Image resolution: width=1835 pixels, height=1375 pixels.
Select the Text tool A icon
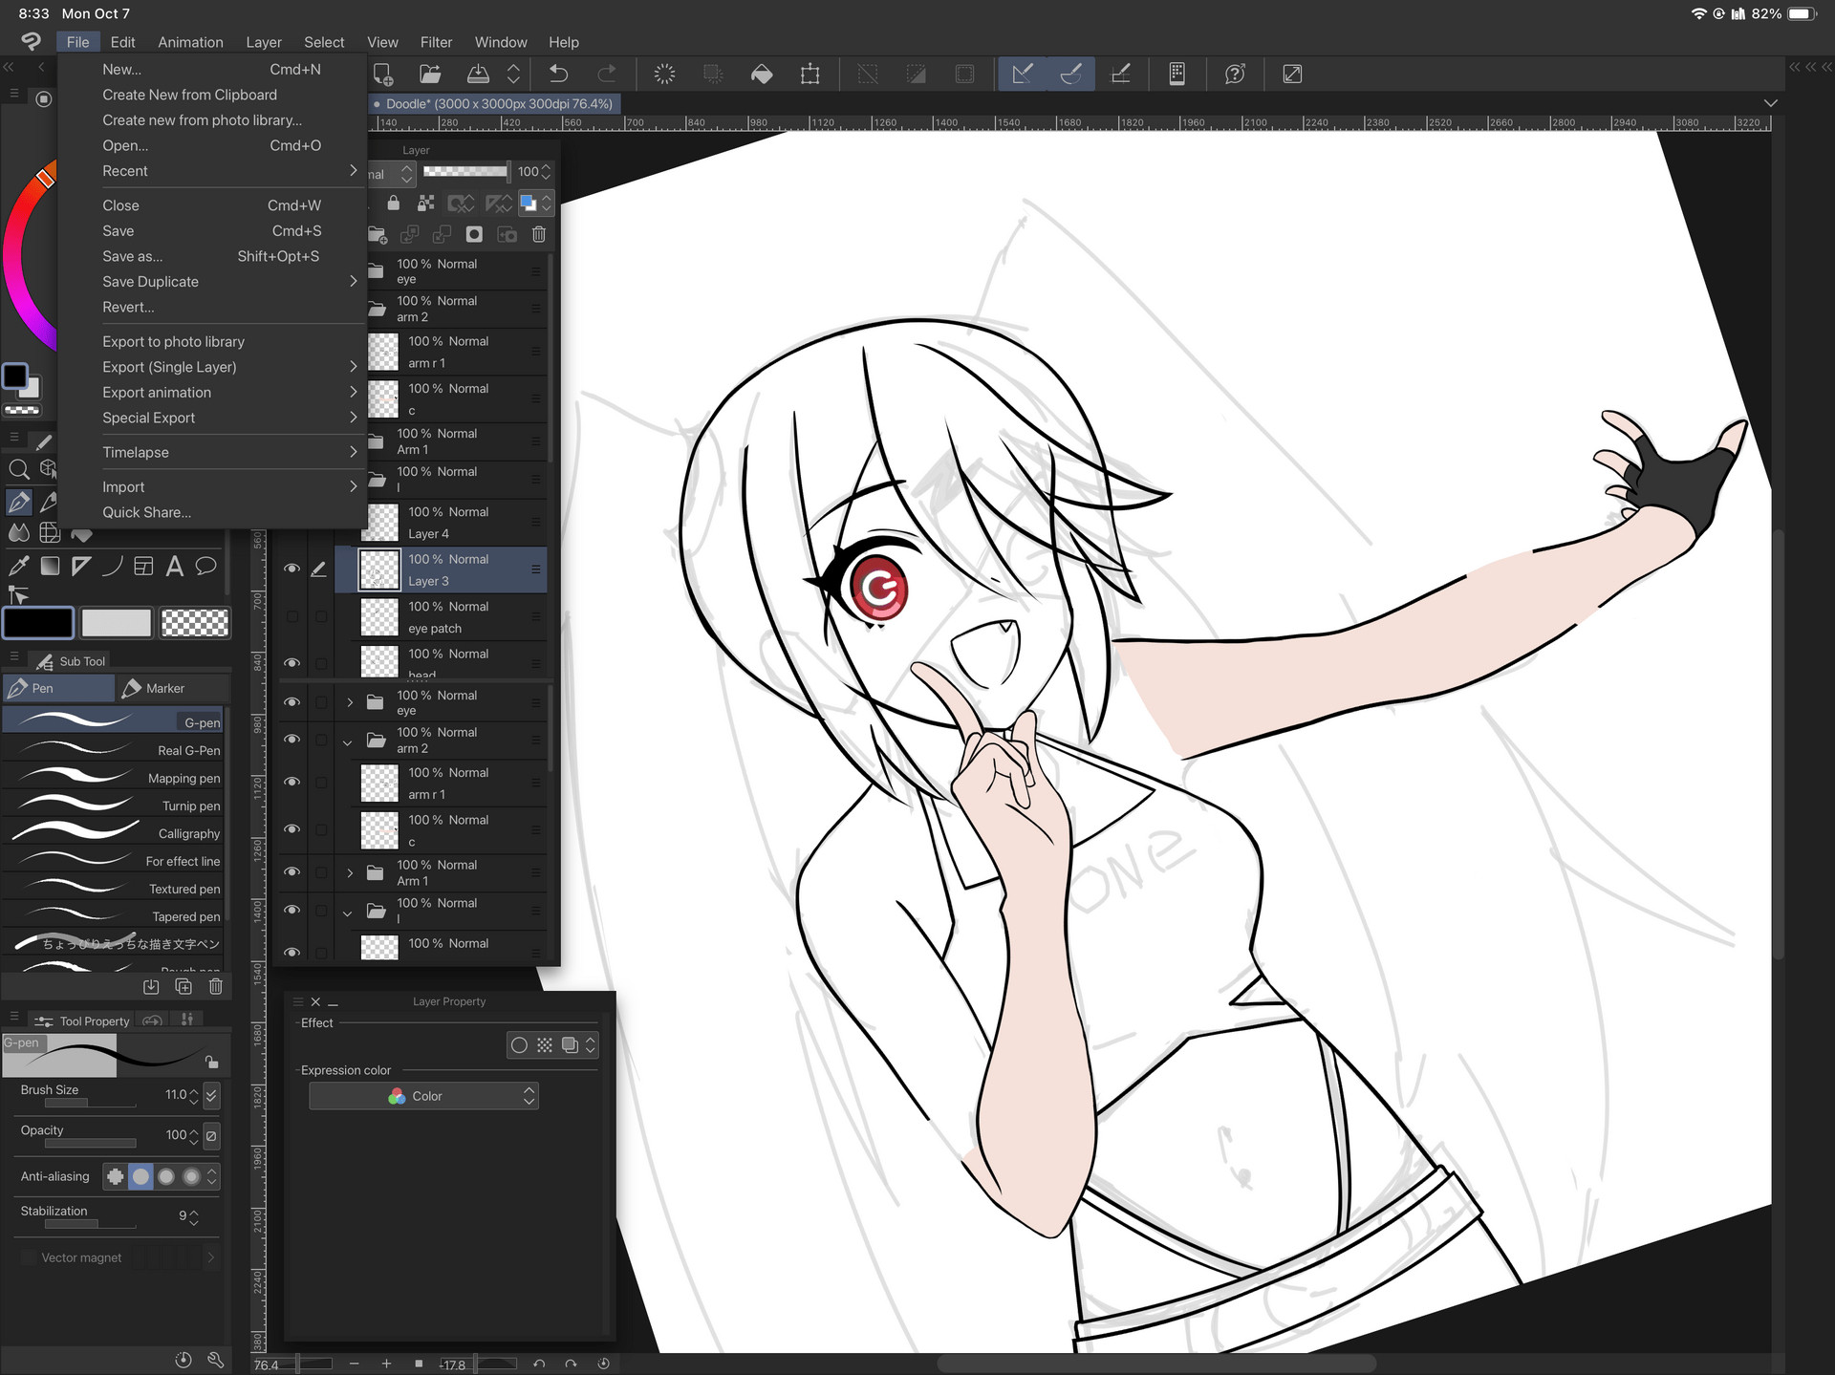(x=175, y=566)
